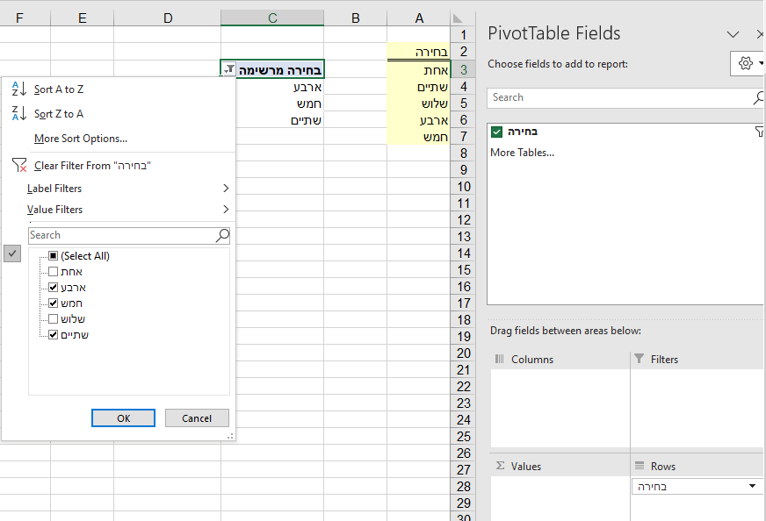Screen dimensions: 766x521
Task: Check the שלוש item in the filter list
Action: point(54,319)
